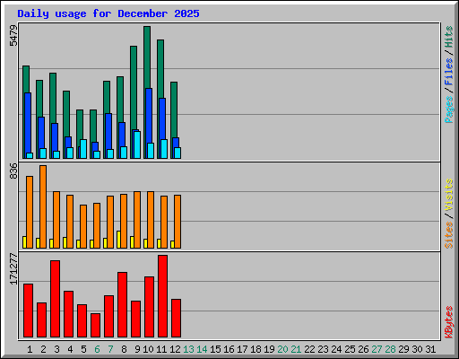The height and width of the screenshot is (359, 459).
Task: Click day 19 on the x-axis
Action: [x=269, y=349]
